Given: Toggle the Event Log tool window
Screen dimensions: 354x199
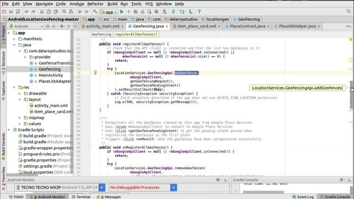Looking at the screenshot, I should tap(303, 197).
